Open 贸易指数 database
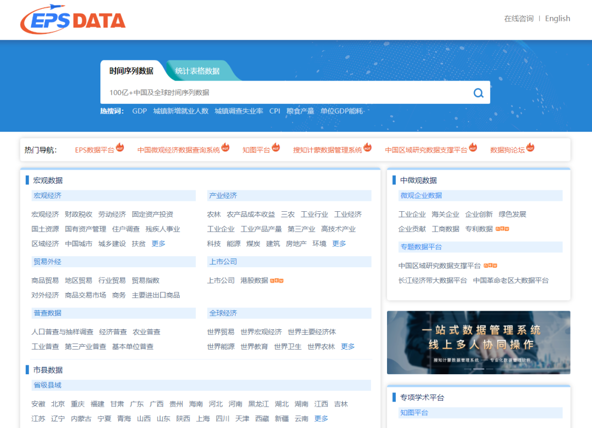This screenshot has width=592, height=428. 145,280
